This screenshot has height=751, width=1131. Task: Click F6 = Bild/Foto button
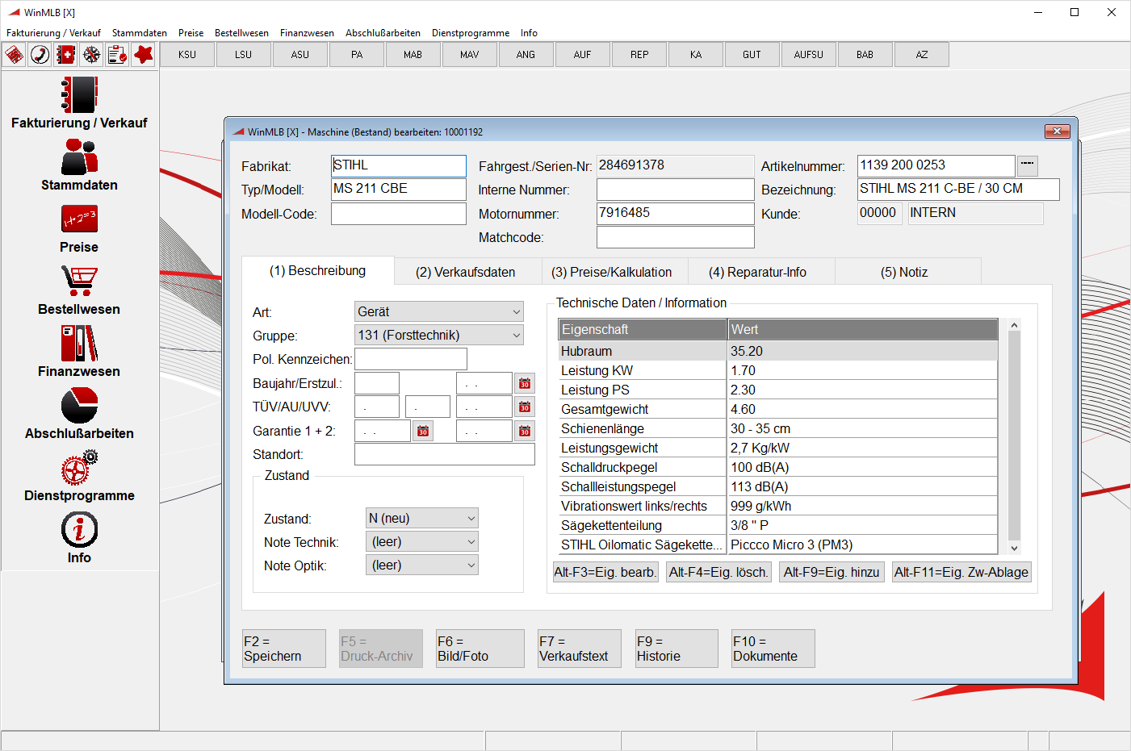(480, 649)
